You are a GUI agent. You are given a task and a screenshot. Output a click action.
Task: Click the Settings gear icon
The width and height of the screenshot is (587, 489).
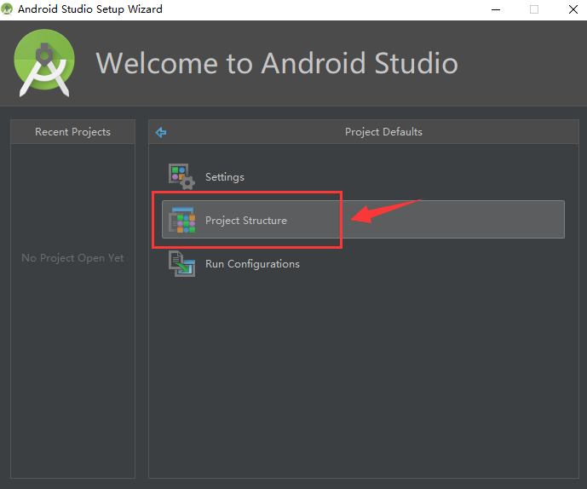[181, 176]
